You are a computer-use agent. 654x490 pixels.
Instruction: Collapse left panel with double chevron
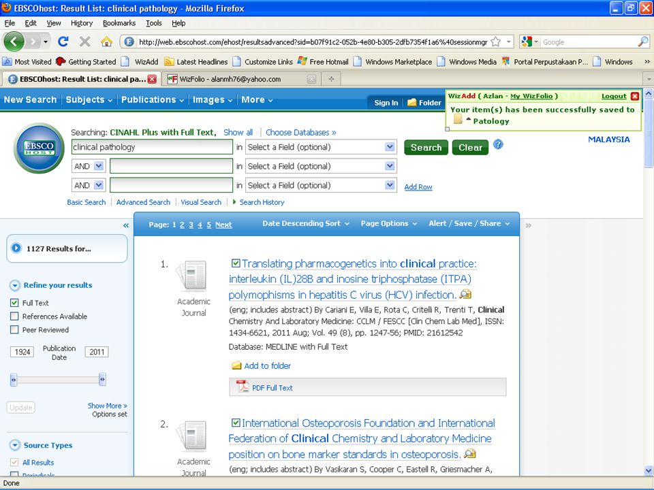pos(126,225)
